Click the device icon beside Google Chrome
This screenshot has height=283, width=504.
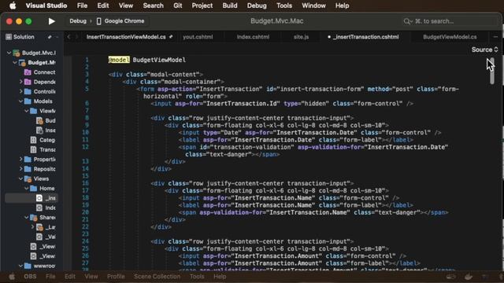pyautogui.click(x=98, y=21)
